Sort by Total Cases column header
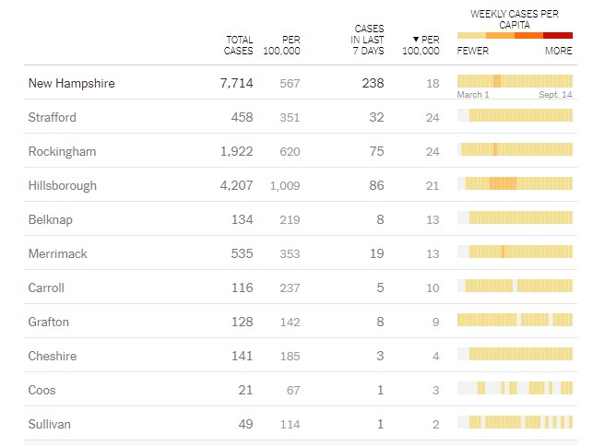 [239, 45]
